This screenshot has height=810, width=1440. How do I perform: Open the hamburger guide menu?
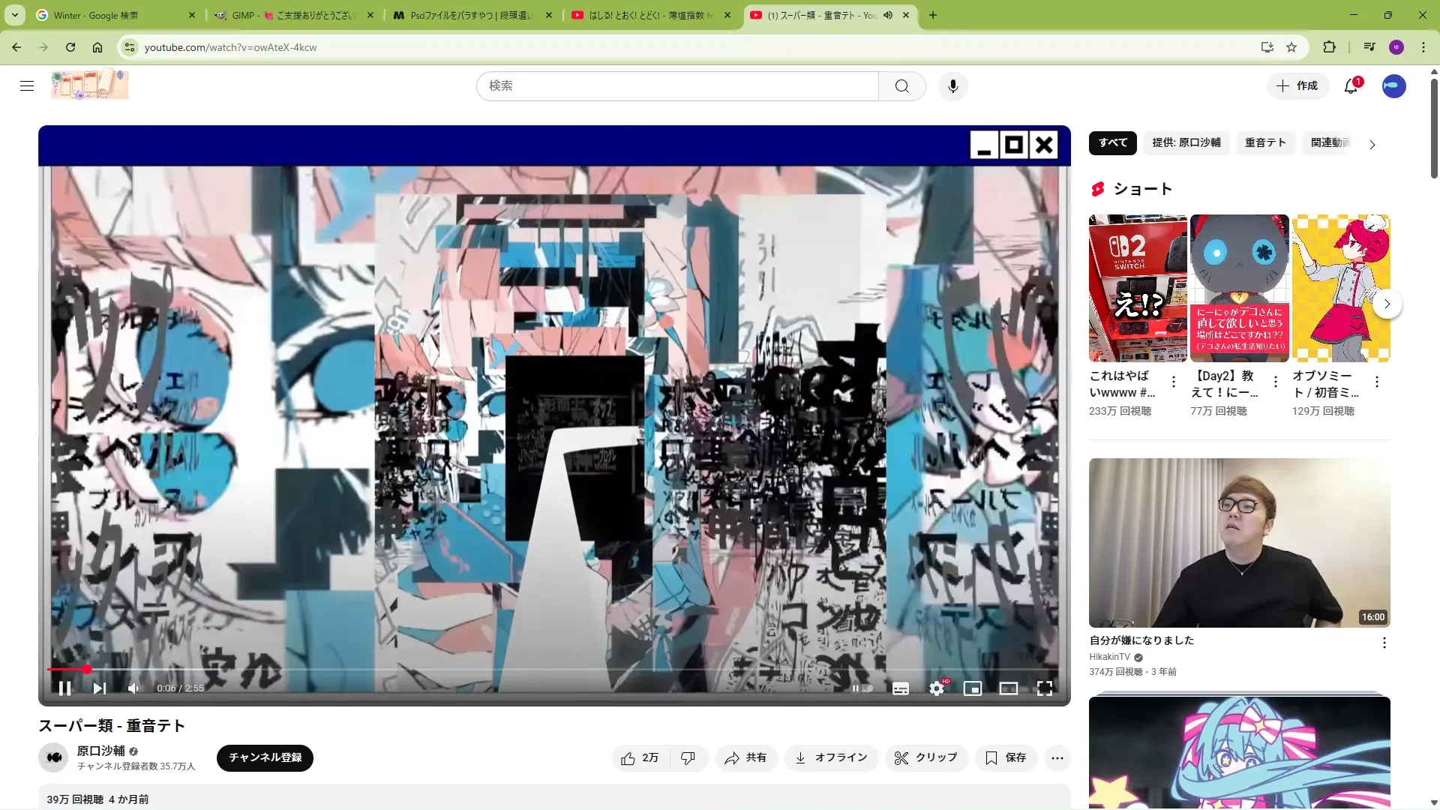[27, 86]
